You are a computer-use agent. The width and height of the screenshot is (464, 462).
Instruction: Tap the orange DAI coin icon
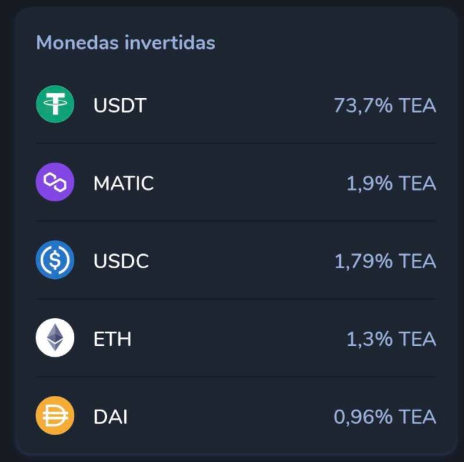click(x=55, y=416)
